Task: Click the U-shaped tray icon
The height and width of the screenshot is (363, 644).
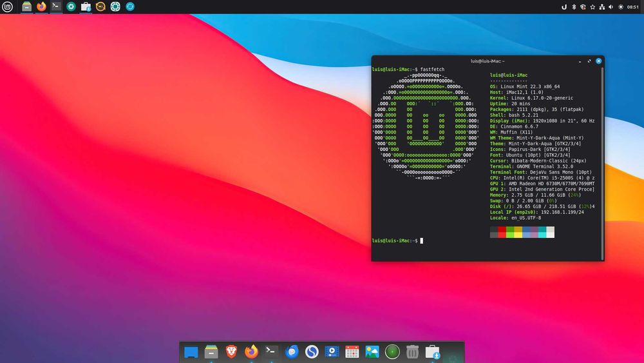Action: 564,7
